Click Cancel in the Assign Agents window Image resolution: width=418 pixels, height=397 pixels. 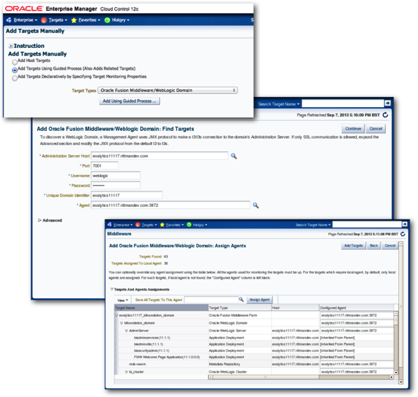390,246
